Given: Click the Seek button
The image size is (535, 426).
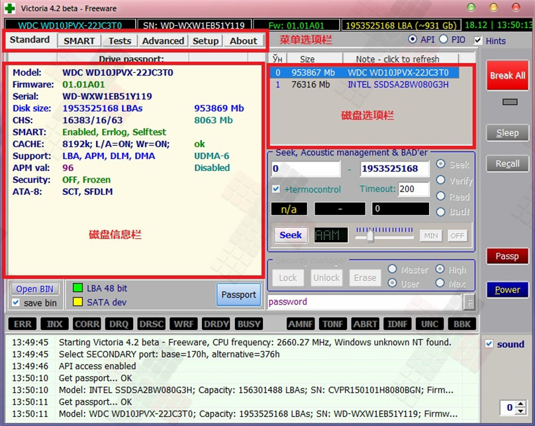Looking at the screenshot, I should click(291, 235).
